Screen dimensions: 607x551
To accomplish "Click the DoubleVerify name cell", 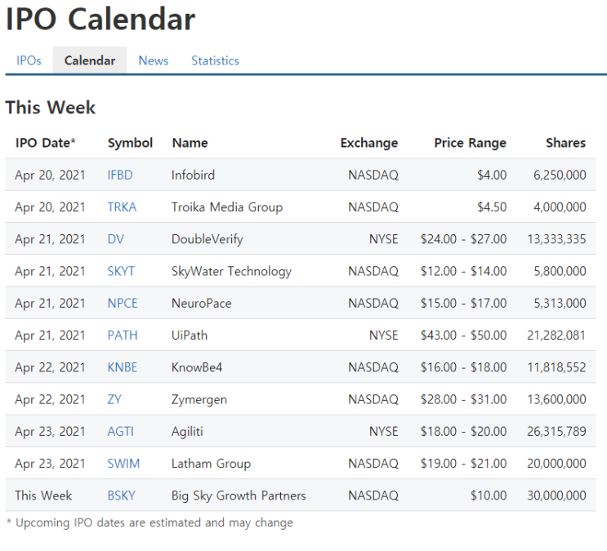I will tap(208, 239).
